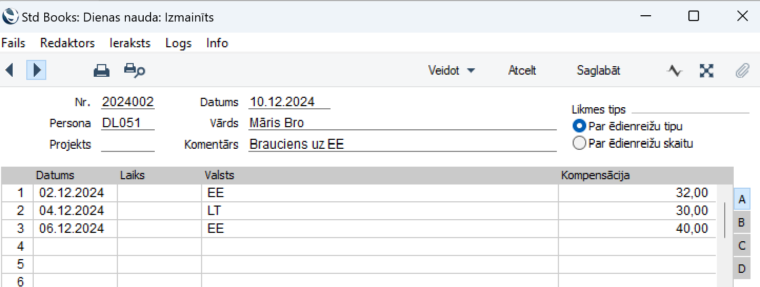Open the workflow activity wave icon
The image size is (760, 287).
[674, 70]
